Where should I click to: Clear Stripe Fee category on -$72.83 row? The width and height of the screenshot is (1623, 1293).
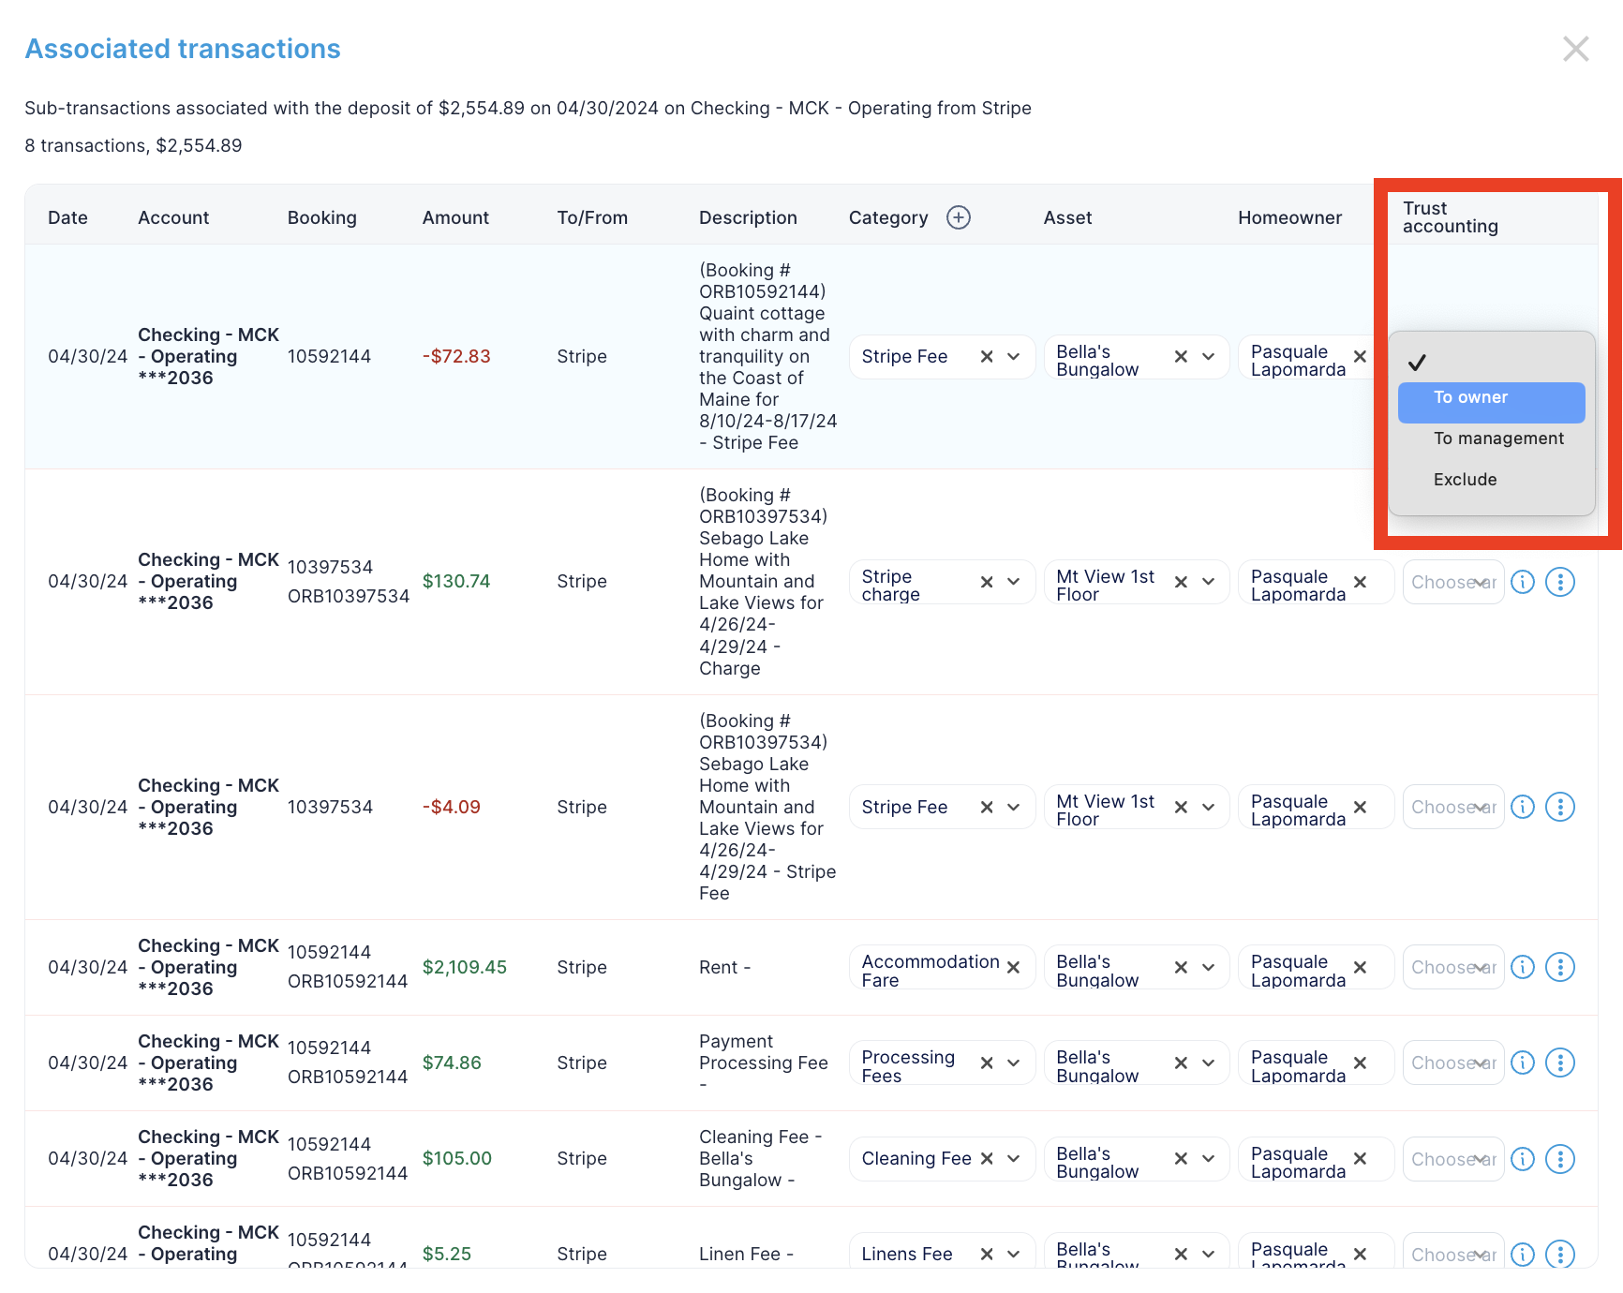987,357
